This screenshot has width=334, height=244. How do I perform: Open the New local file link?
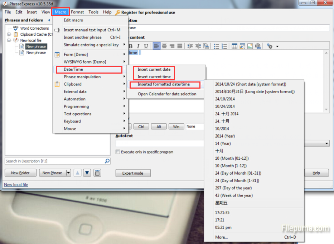click(16, 185)
